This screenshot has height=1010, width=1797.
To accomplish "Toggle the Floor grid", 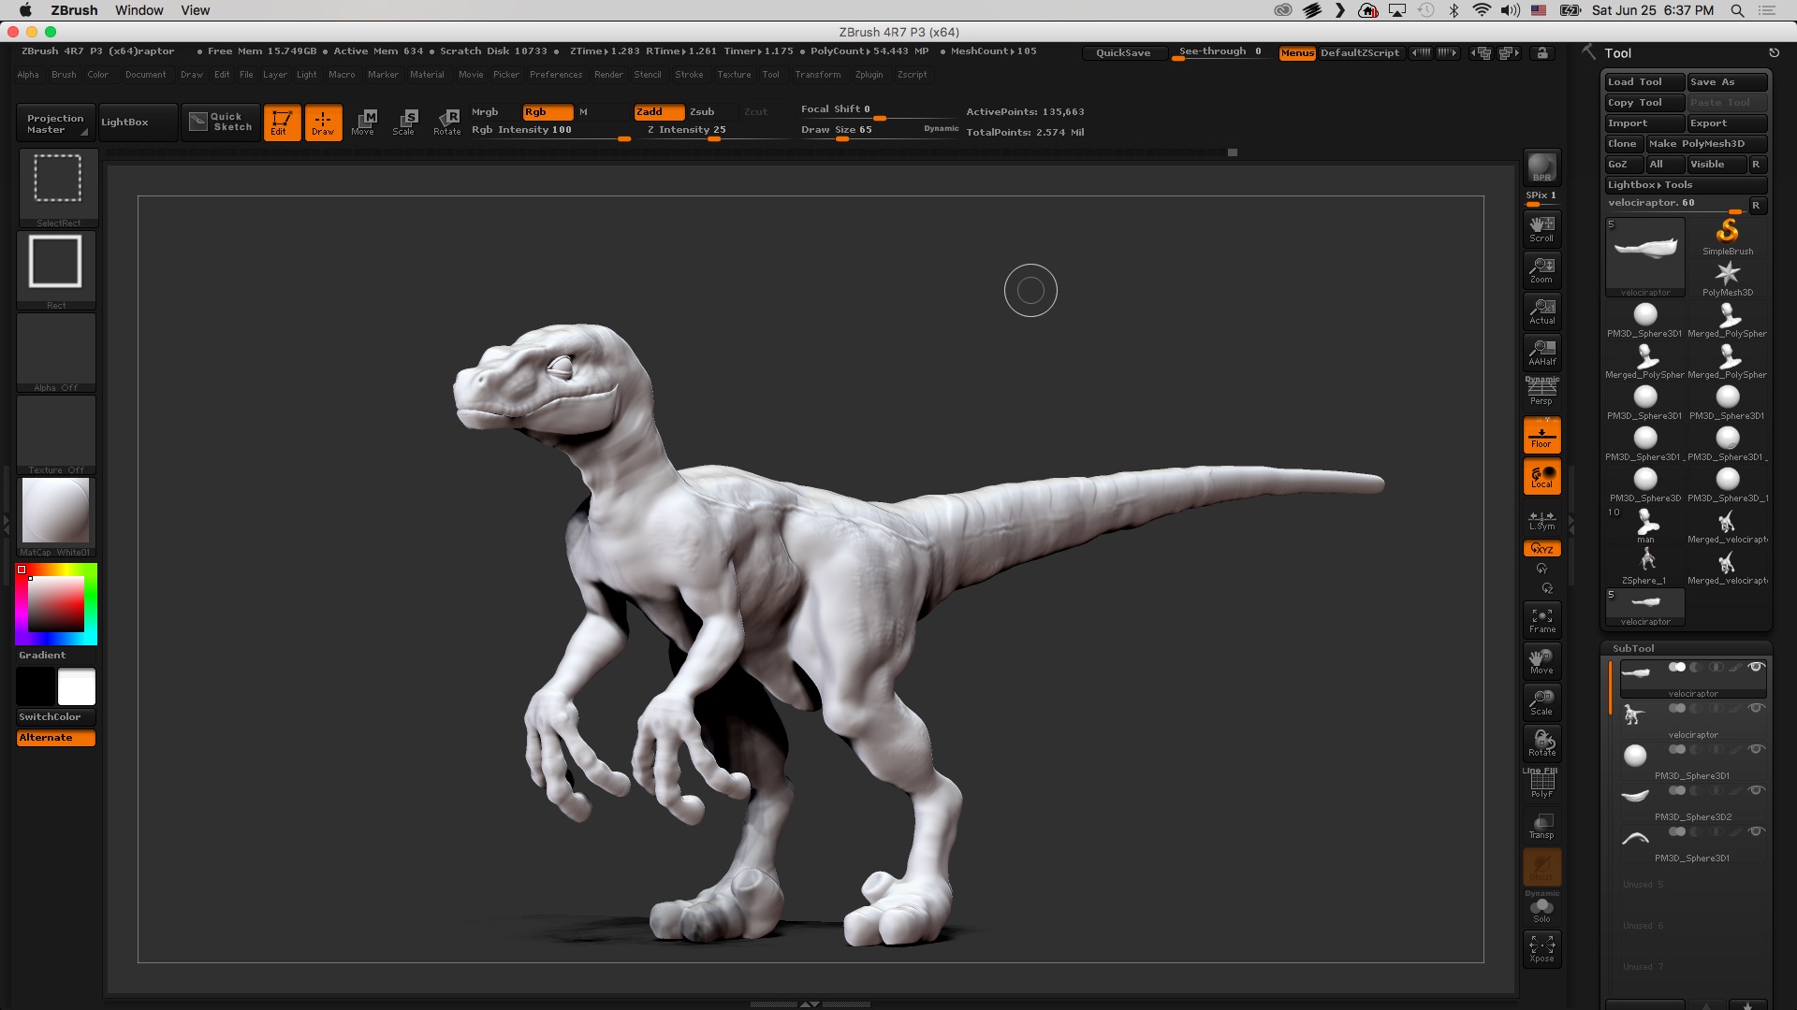I will pos(1541,435).
